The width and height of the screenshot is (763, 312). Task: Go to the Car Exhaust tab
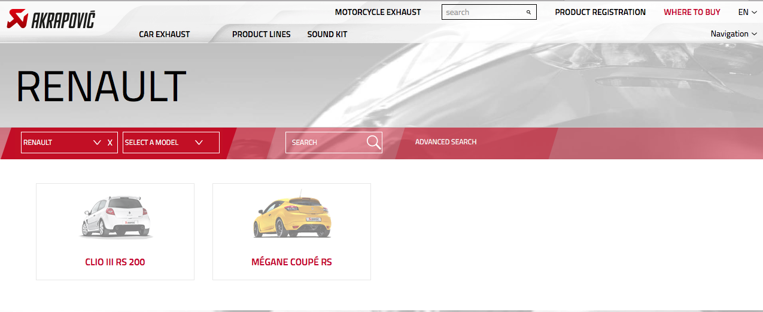pyautogui.click(x=165, y=34)
